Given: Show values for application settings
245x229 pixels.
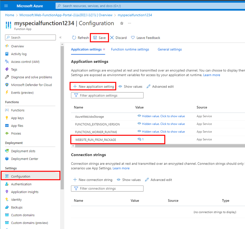Looking at the screenshot, I should pos(130,86).
